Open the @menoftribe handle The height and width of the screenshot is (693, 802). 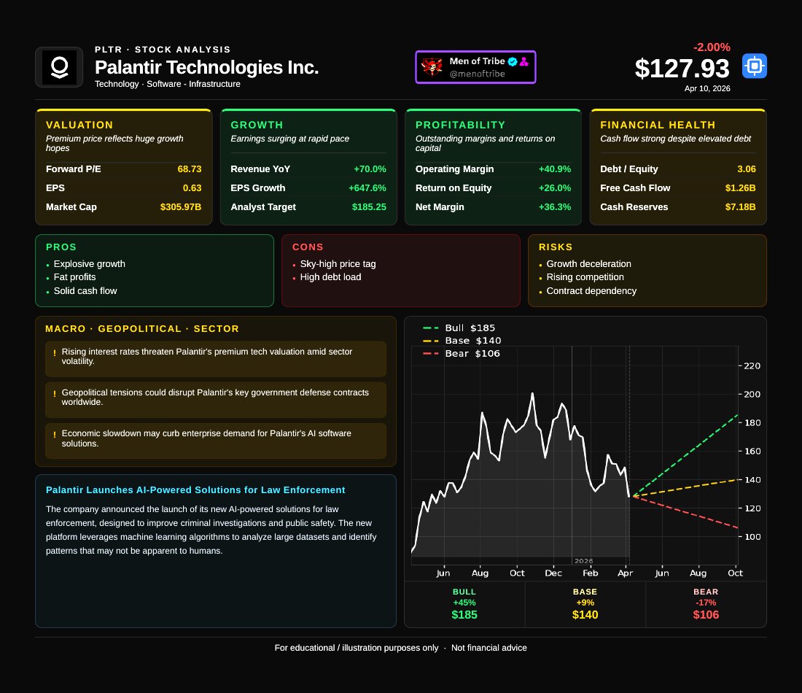478,74
